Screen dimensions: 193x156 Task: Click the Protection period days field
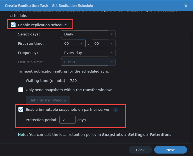pyautogui.click(x=67, y=120)
